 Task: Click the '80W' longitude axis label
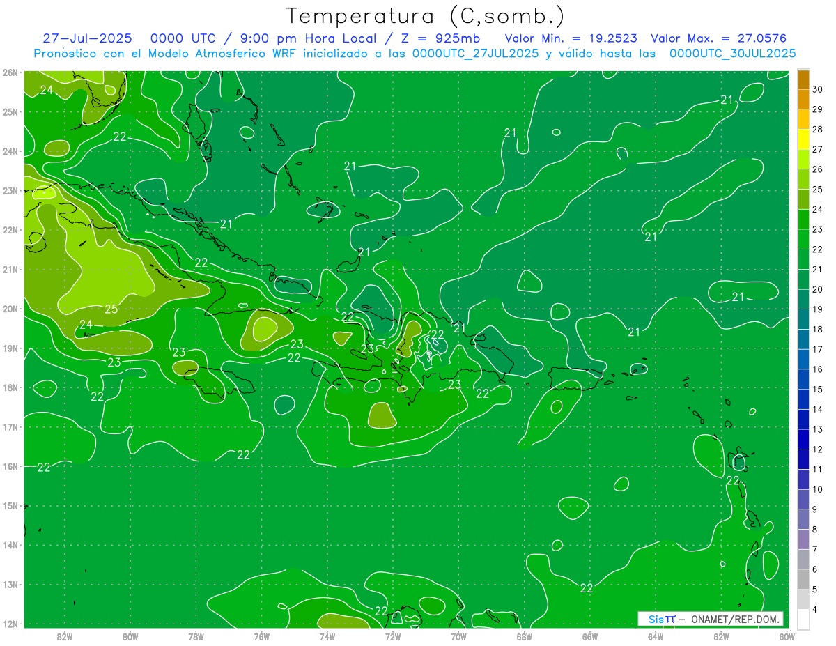click(130, 636)
